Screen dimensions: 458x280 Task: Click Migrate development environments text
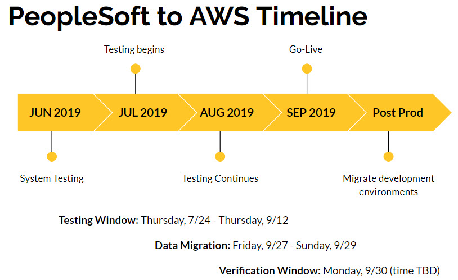(x=388, y=185)
